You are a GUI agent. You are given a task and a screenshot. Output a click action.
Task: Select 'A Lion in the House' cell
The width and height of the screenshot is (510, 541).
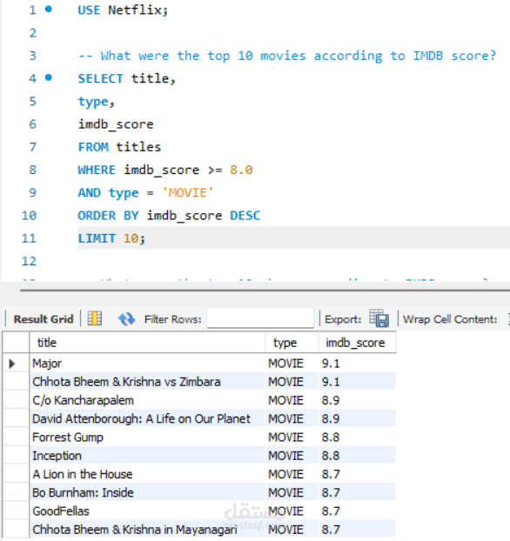[x=147, y=474]
